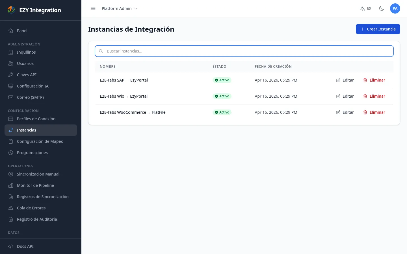
Task: Open Usuarios menu item
Action: [x=41, y=63]
